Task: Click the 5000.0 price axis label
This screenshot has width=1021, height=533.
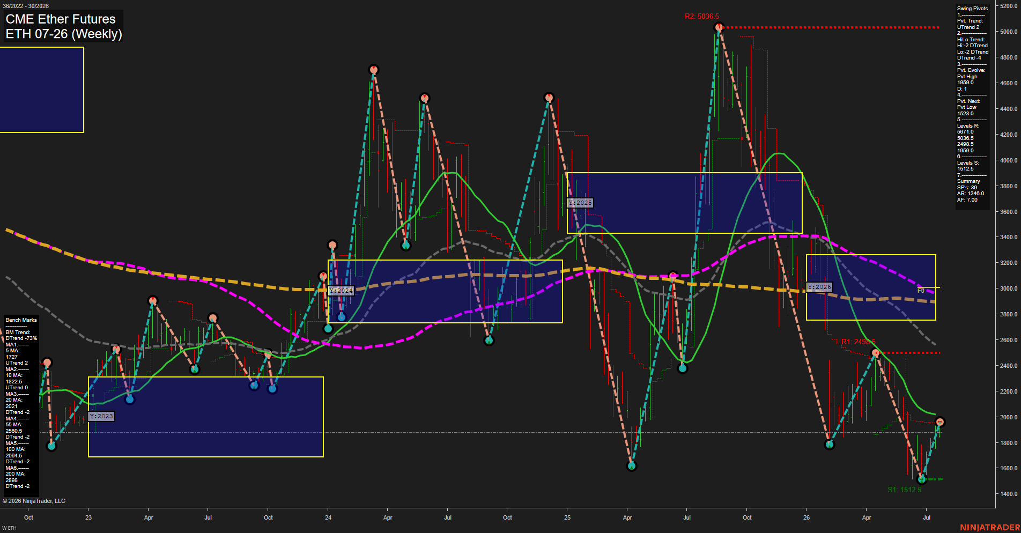Action: (1008, 32)
